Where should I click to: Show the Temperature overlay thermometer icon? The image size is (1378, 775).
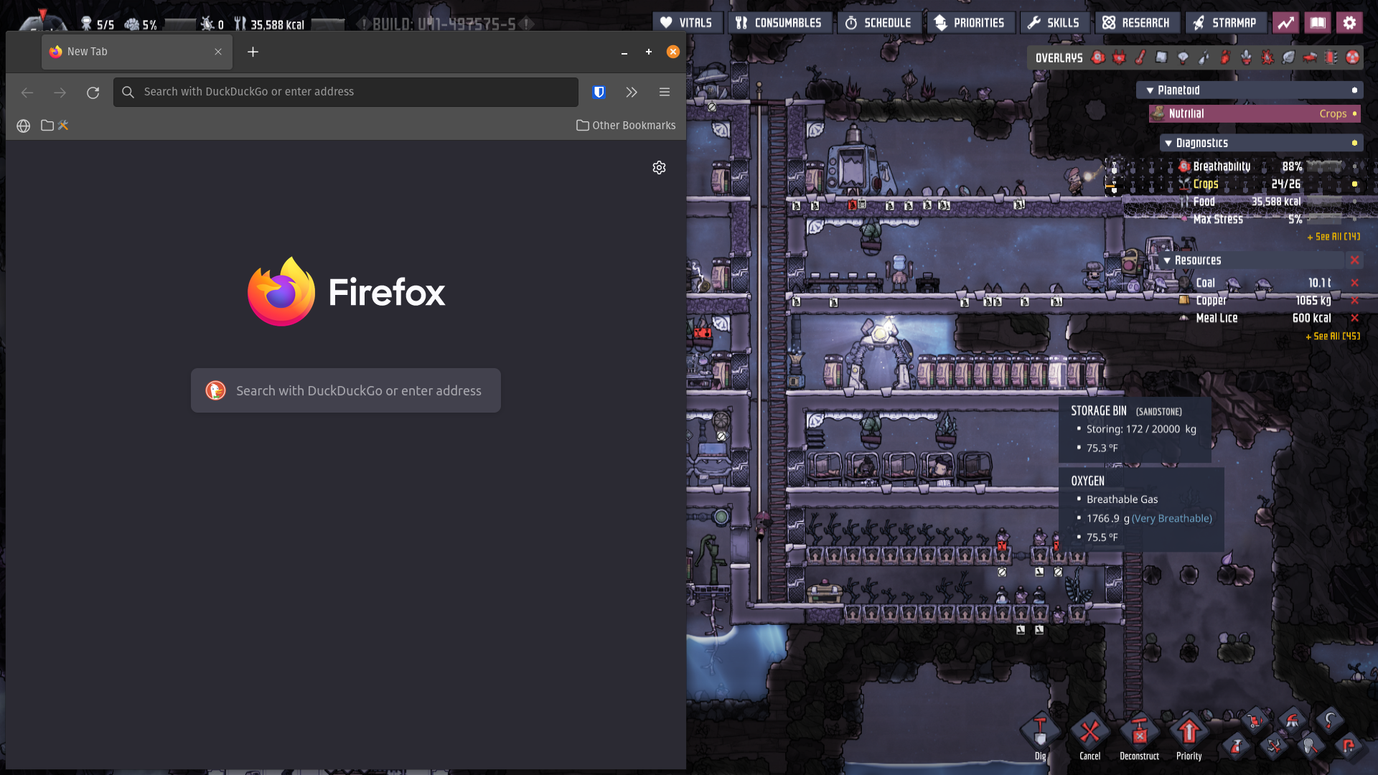1140,57
